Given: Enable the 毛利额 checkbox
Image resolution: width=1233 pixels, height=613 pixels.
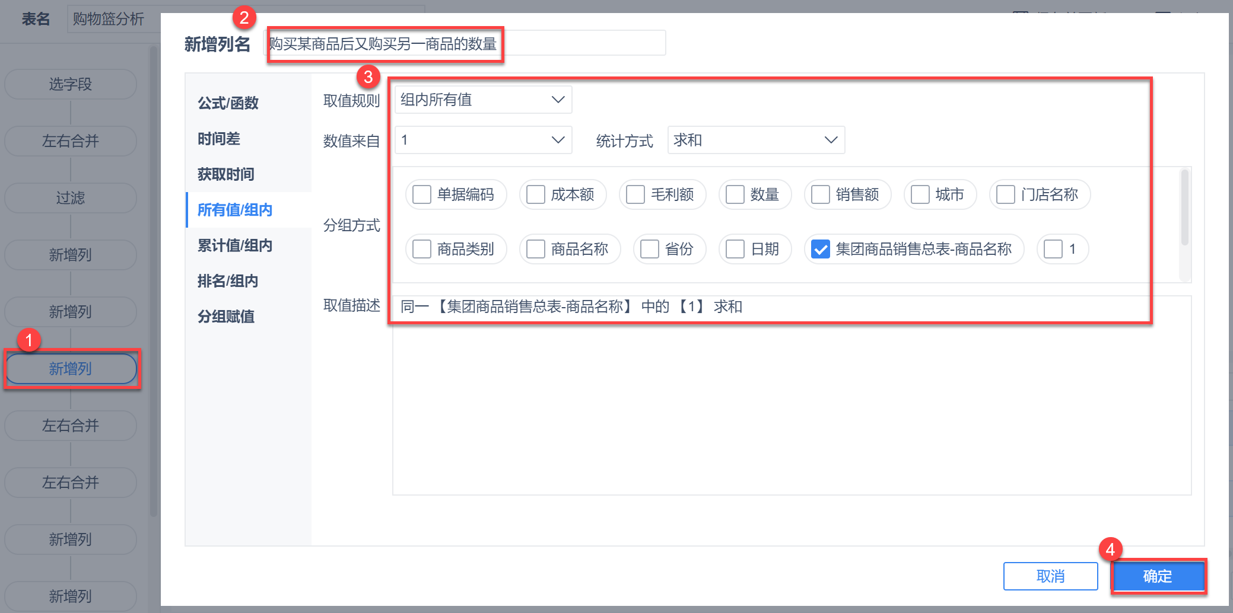Looking at the screenshot, I should [x=635, y=194].
